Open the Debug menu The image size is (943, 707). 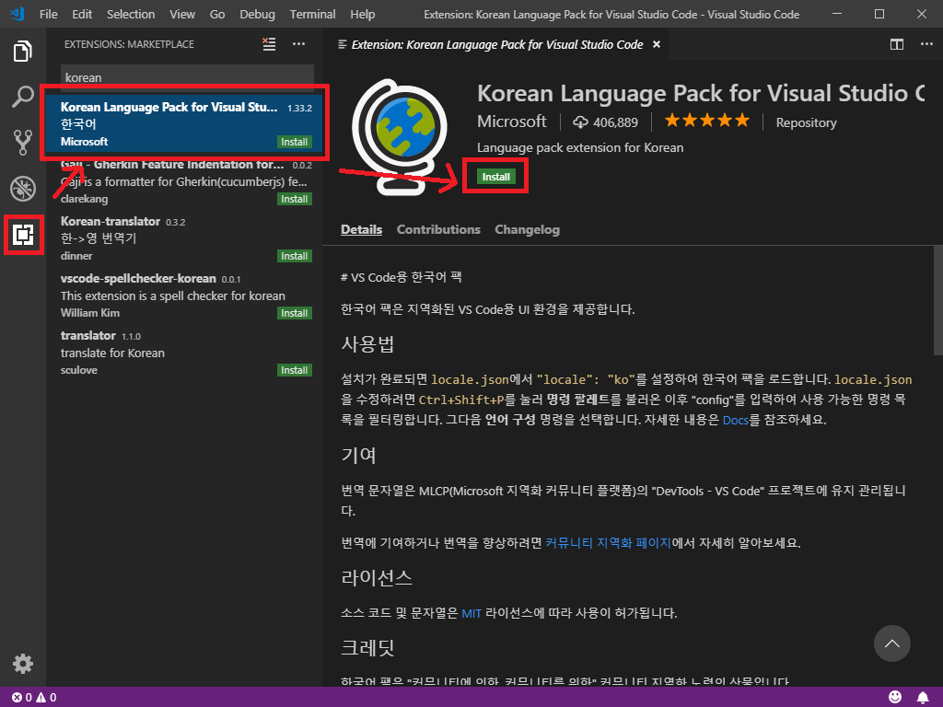[x=258, y=14]
